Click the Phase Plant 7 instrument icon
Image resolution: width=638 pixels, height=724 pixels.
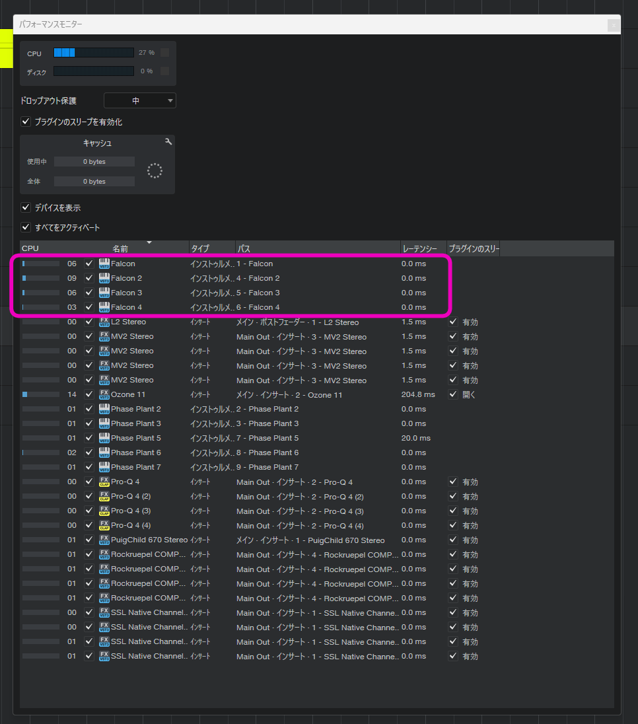104,467
